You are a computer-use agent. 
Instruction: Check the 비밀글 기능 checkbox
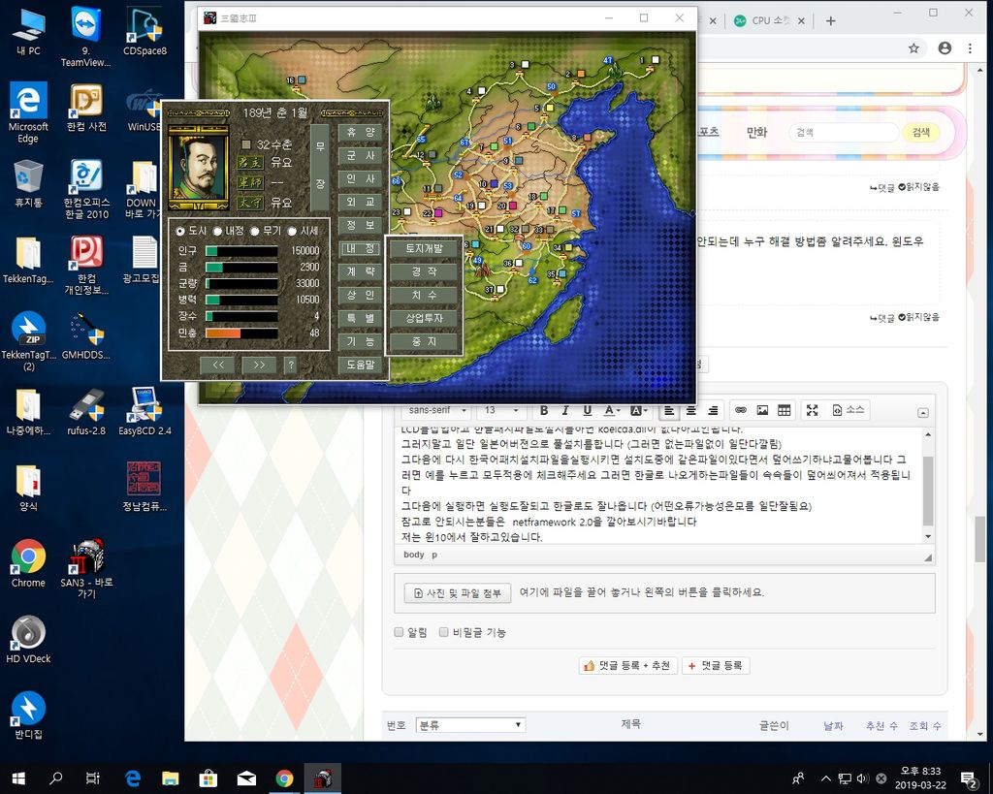[x=444, y=632]
